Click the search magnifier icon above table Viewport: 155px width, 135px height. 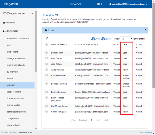pyautogui.click(x=47, y=39)
